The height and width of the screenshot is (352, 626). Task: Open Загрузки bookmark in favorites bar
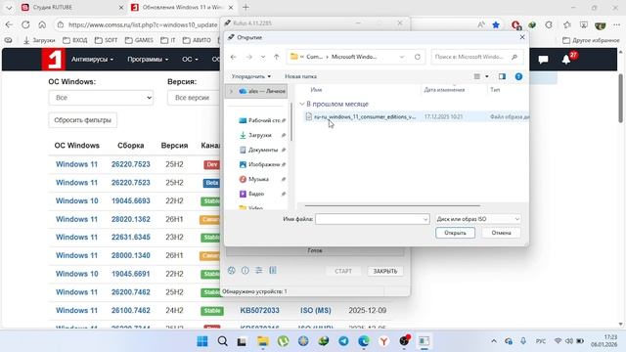tap(39, 40)
